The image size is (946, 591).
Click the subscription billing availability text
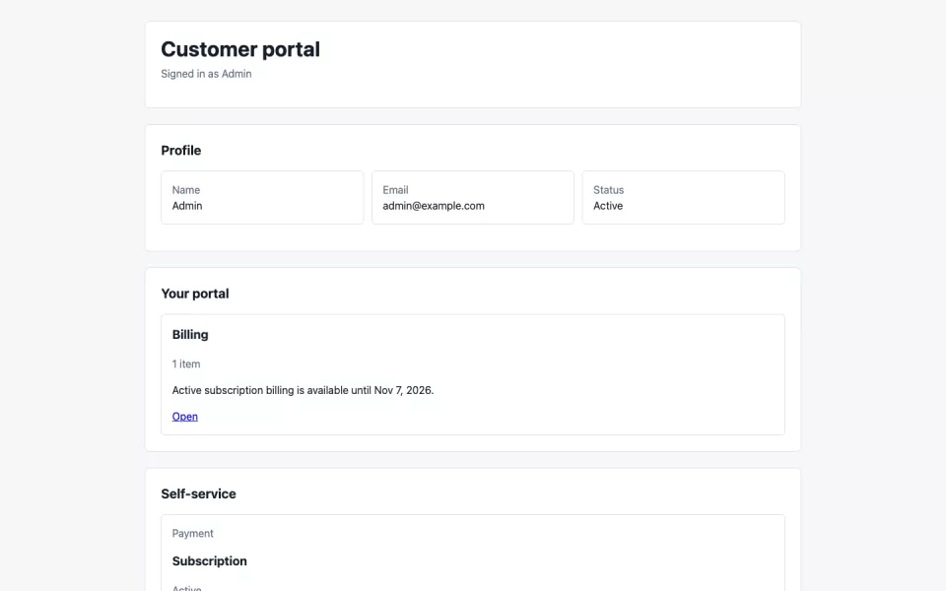(x=303, y=390)
